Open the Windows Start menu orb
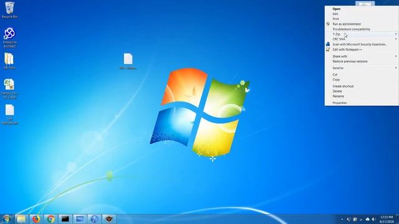This screenshot has height=224, width=399. [x=7, y=219]
